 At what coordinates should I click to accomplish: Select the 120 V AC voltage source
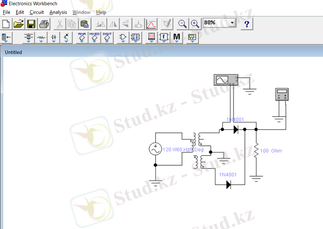pyautogui.click(x=155, y=150)
